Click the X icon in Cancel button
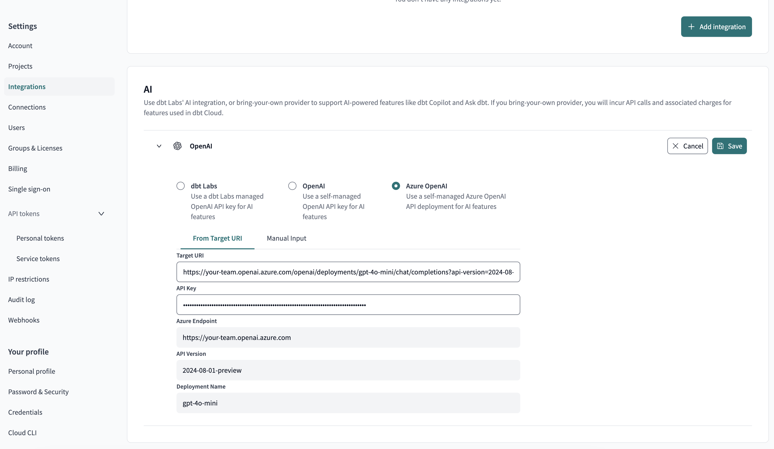This screenshot has height=449, width=774. click(x=676, y=146)
